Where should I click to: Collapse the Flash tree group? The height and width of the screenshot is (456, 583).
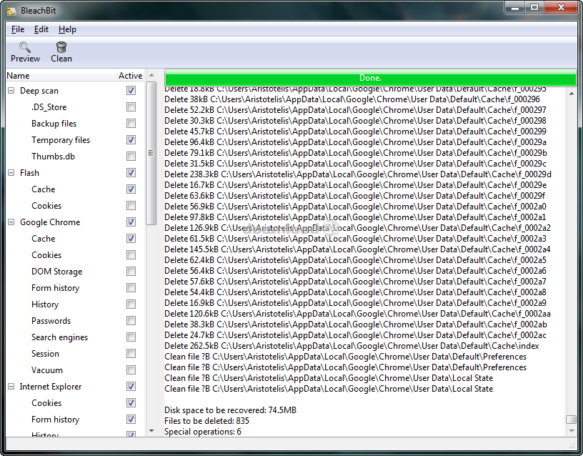click(x=11, y=172)
